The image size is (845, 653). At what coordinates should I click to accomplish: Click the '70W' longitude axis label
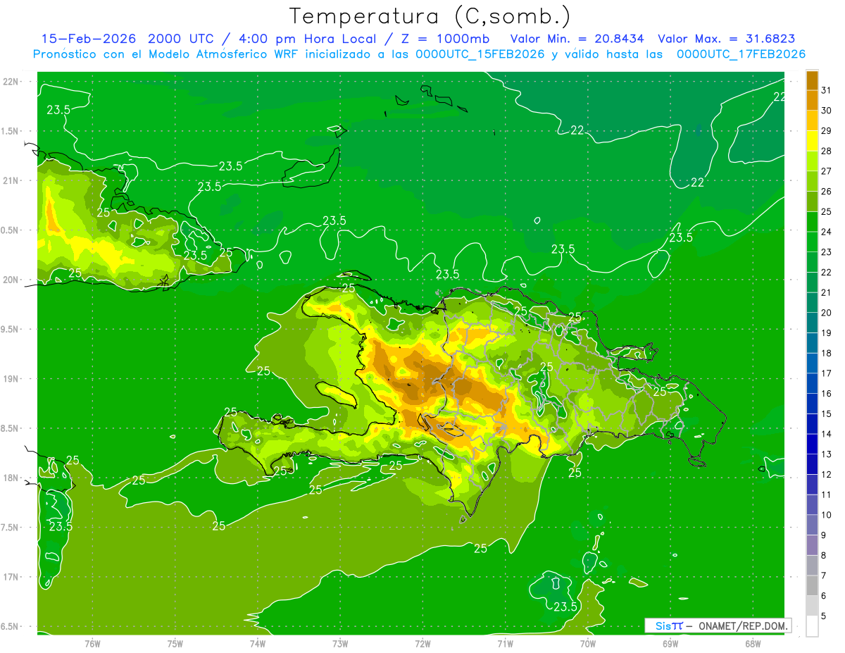[588, 644]
